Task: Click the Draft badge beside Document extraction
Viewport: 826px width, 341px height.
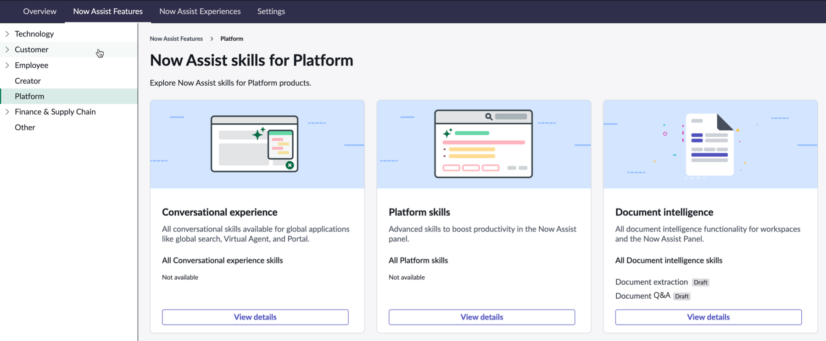Action: [701, 282]
